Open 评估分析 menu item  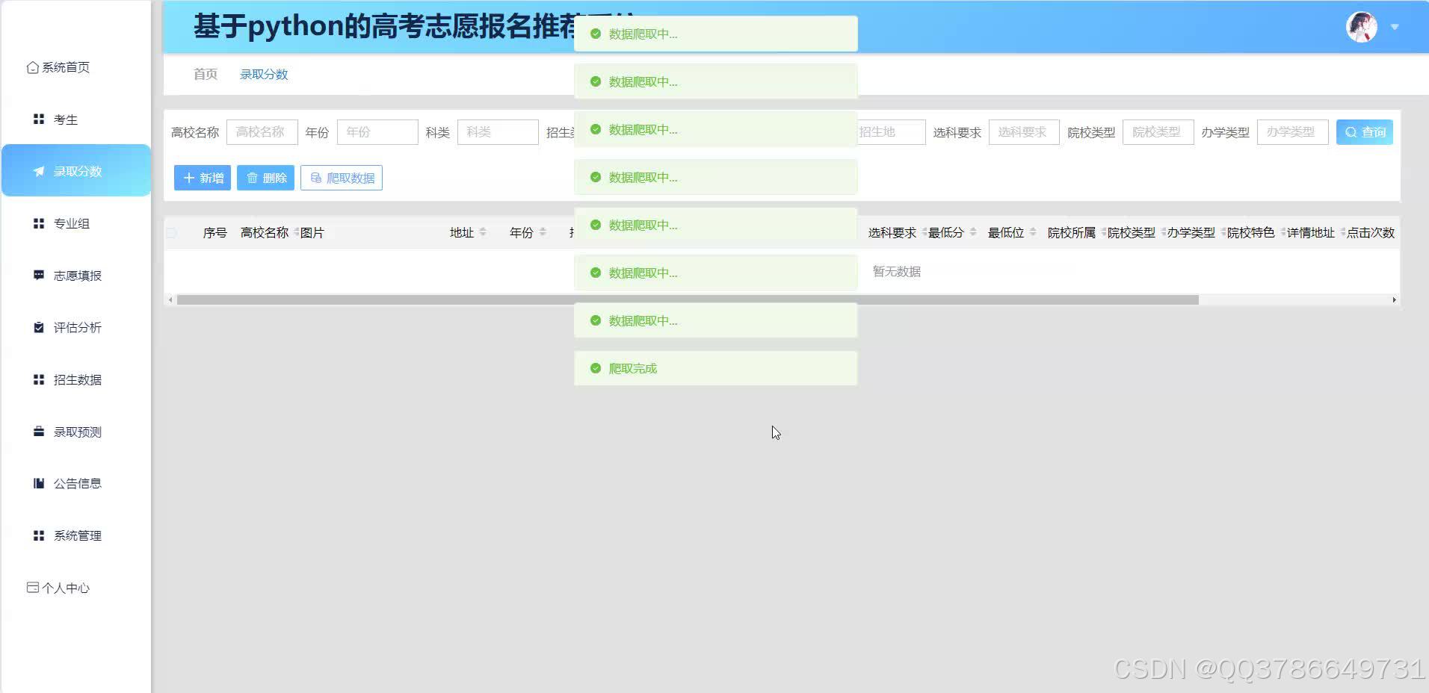pyautogui.click(x=78, y=327)
